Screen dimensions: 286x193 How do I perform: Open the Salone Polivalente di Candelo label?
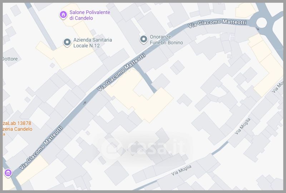click(90, 15)
